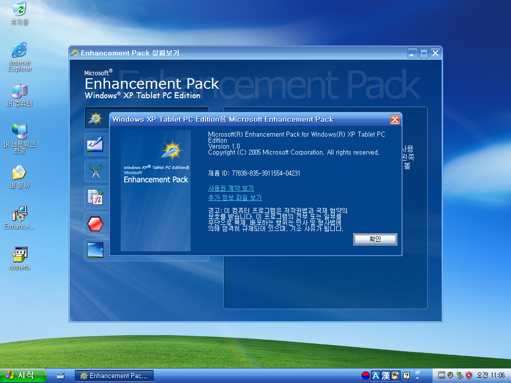Open the 내 컴퓨터 desktop icon
The image size is (511, 383).
[x=19, y=95]
